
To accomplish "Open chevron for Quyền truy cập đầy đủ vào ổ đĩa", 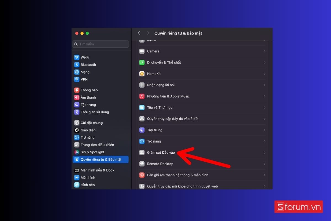I will (264, 119).
